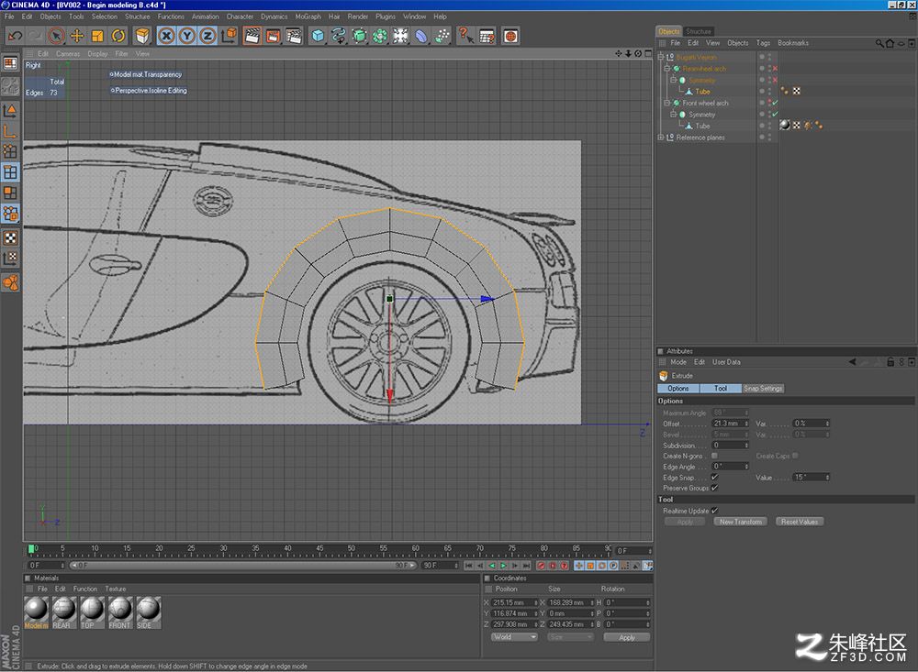Switch to the Structure tab in Object Manager
The width and height of the screenshot is (918, 672).
699,31
